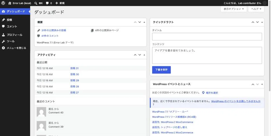Open the 41件のコメント link
The width and height of the screenshot is (271, 136).
tap(50, 36)
